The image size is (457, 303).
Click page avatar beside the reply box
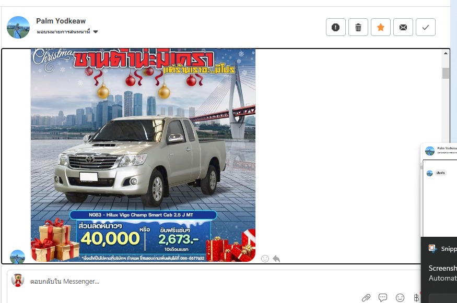tap(17, 280)
